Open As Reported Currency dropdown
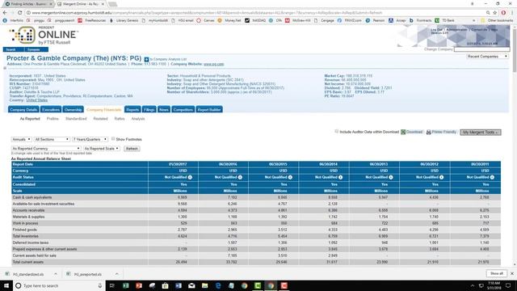517x291 pixels. pyautogui.click(x=46, y=149)
